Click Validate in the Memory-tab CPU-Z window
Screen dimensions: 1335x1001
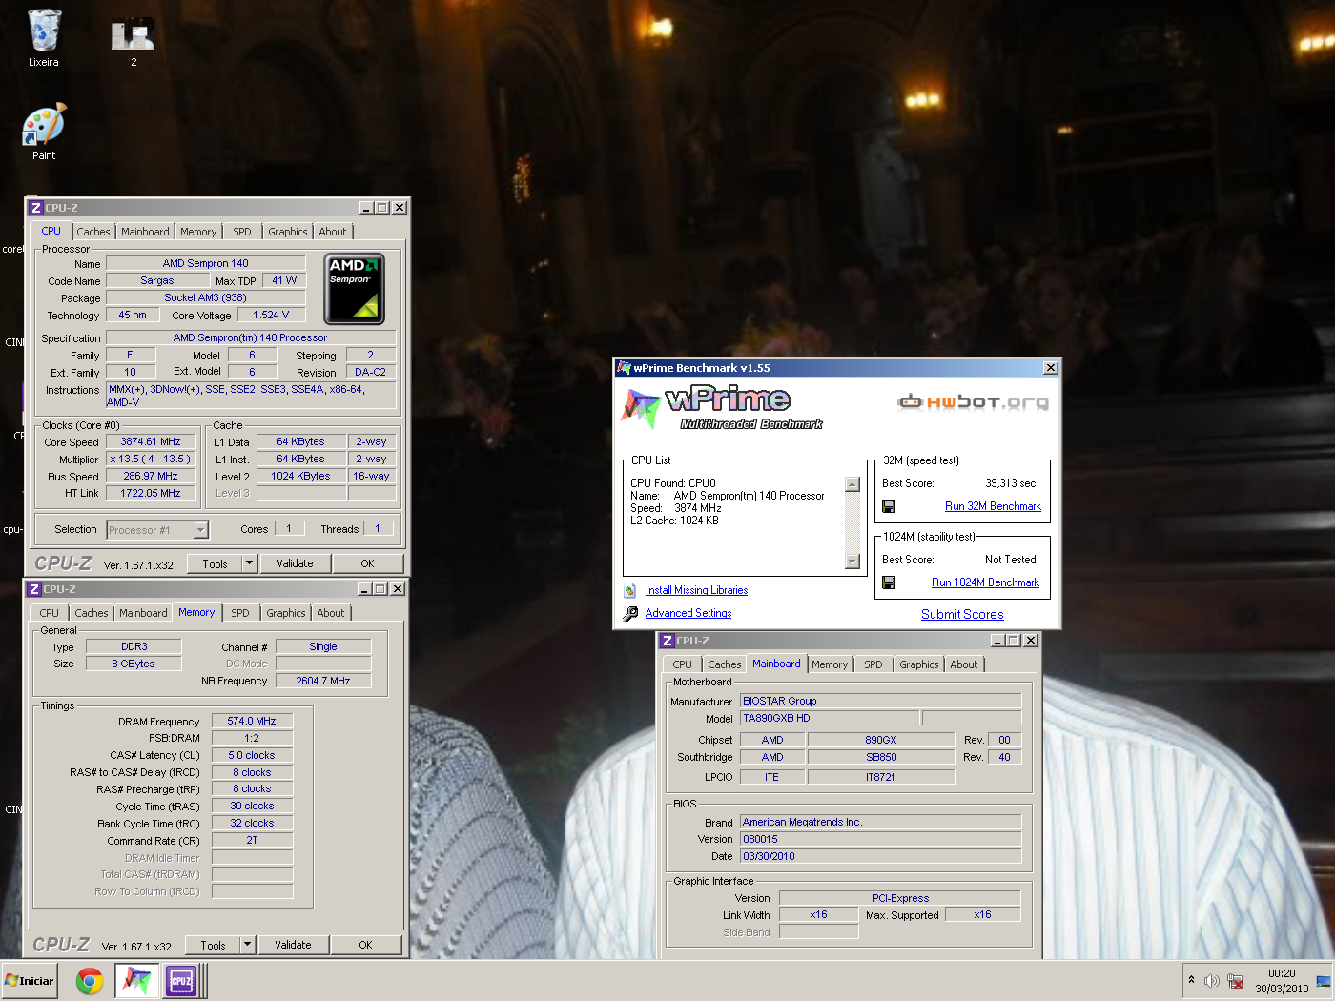(x=293, y=945)
